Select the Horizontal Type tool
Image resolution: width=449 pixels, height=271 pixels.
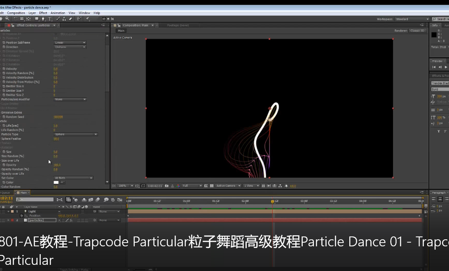pos(49,19)
